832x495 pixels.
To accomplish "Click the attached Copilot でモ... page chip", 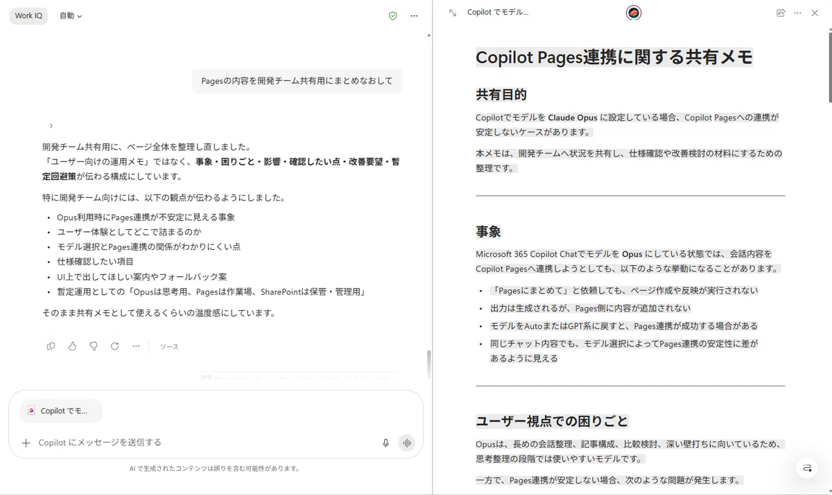I will [61, 411].
